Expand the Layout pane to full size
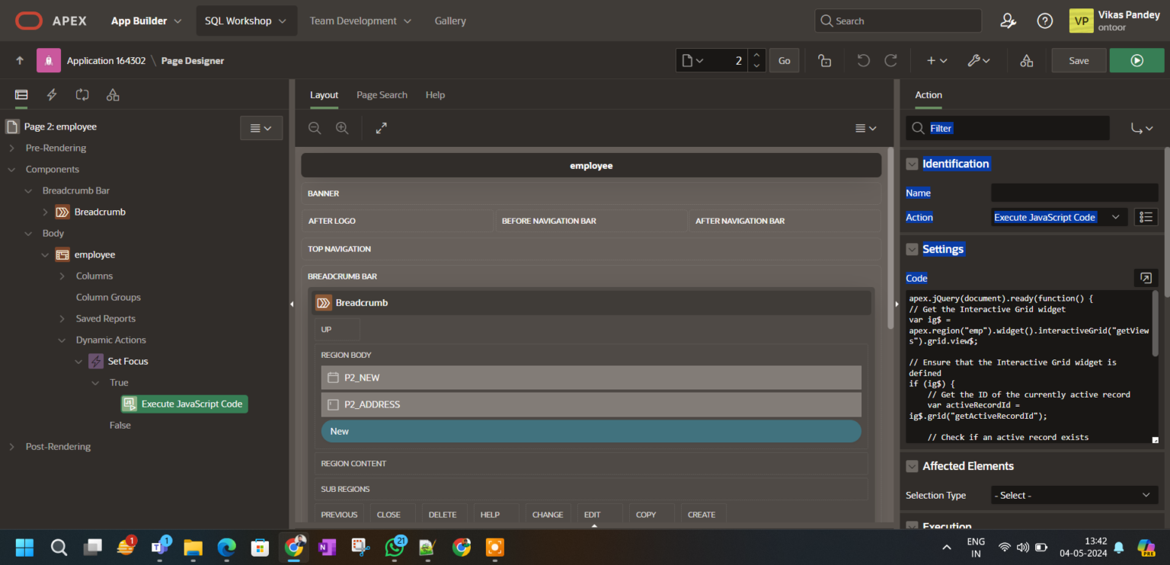 click(382, 129)
